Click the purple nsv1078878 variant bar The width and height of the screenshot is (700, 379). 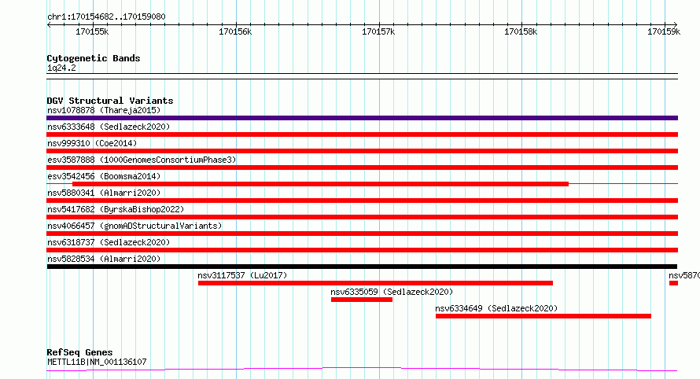pyautogui.click(x=362, y=118)
